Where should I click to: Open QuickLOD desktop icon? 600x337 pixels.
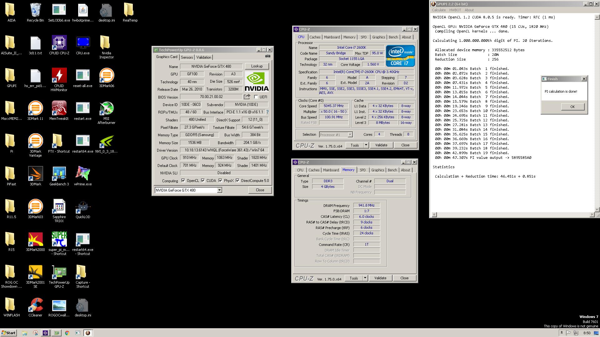[83, 209]
